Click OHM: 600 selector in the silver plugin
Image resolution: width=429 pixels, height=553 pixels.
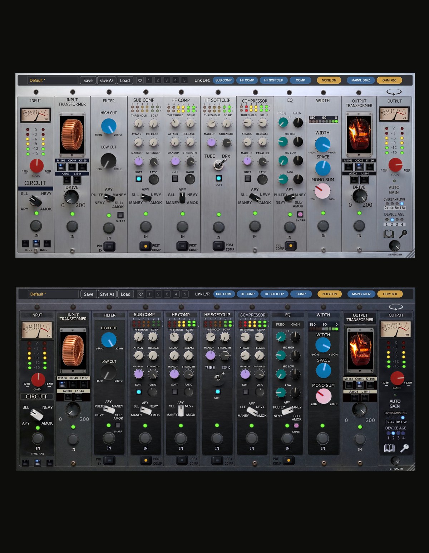click(389, 80)
